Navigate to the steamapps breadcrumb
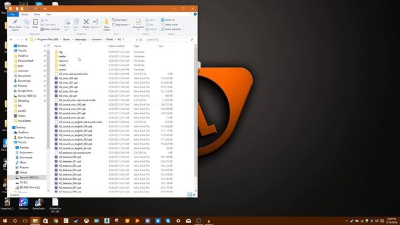The height and width of the screenshot is (225, 400). coord(81,39)
